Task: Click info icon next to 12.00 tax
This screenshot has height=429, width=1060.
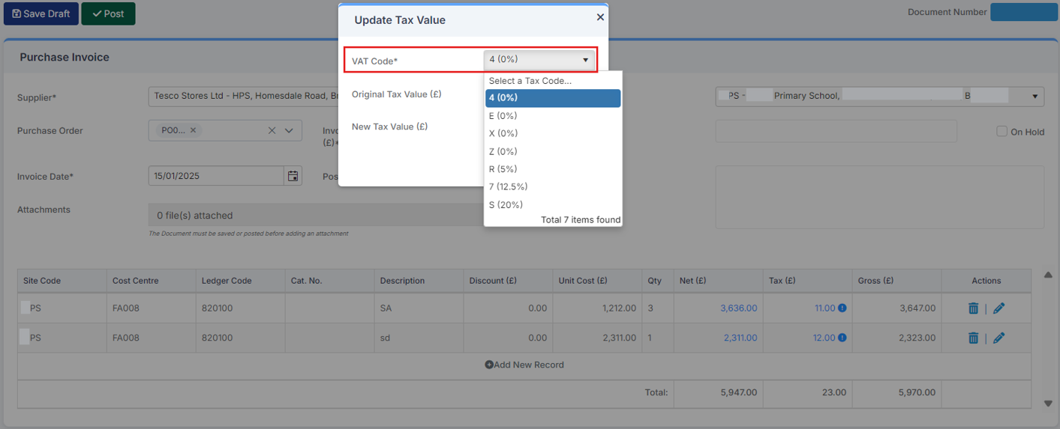Action: click(x=842, y=338)
